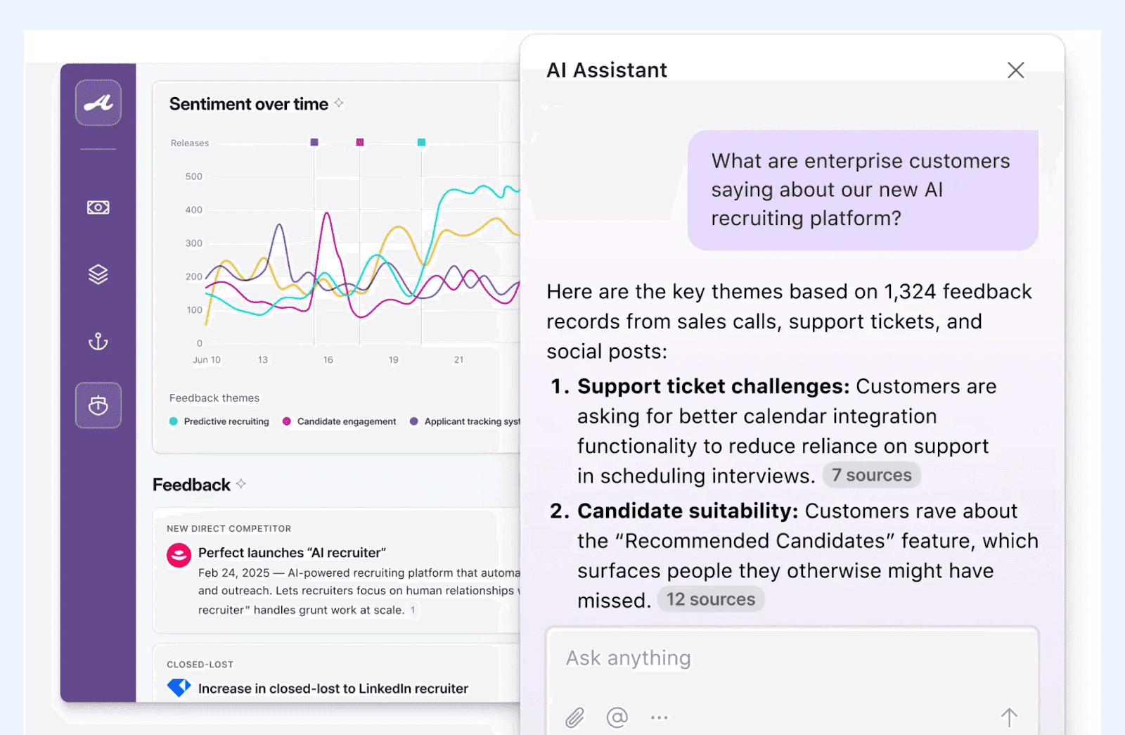The width and height of the screenshot is (1125, 735).
Task: Open the revenue section from the sidebar
Action: click(98, 207)
